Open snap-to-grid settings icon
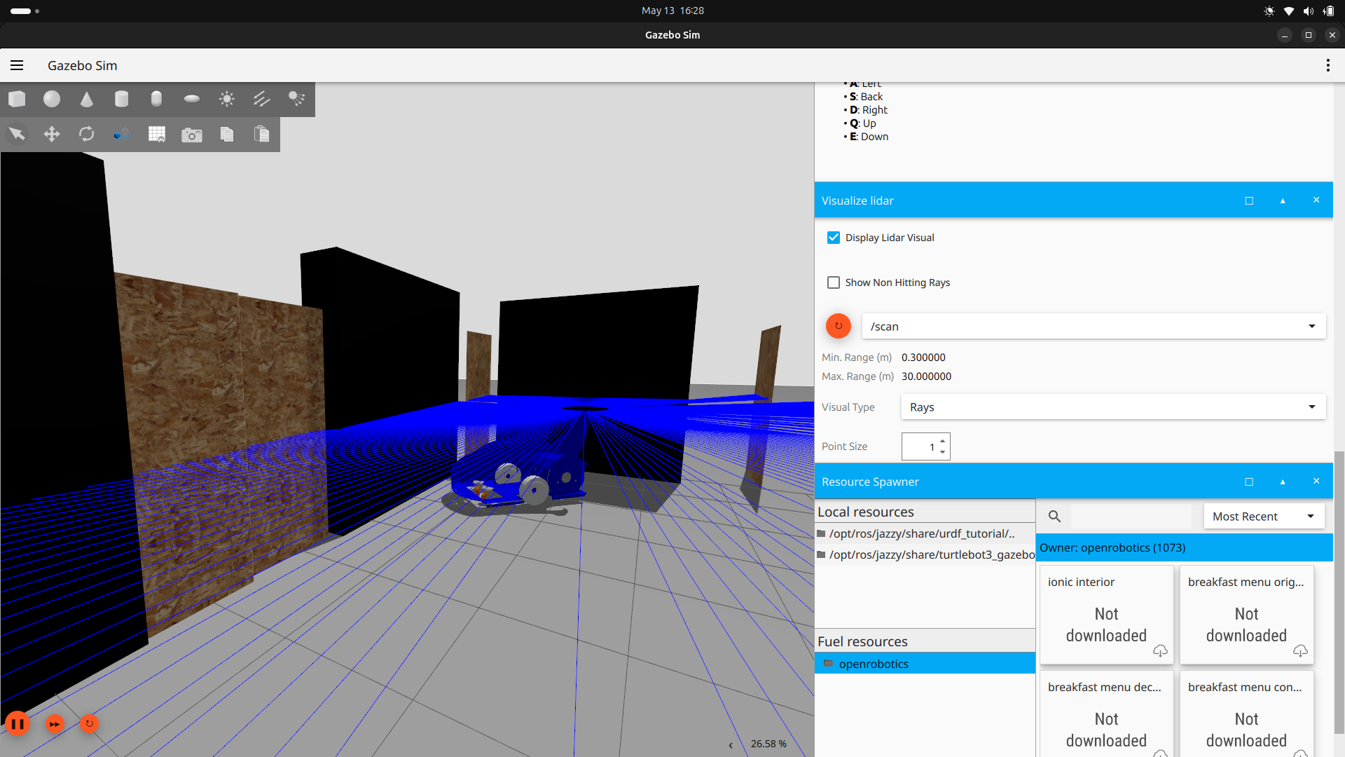 pyautogui.click(x=156, y=134)
